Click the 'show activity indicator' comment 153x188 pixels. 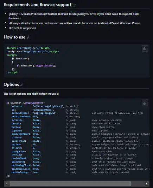pyautogui.click(x=107, y=120)
